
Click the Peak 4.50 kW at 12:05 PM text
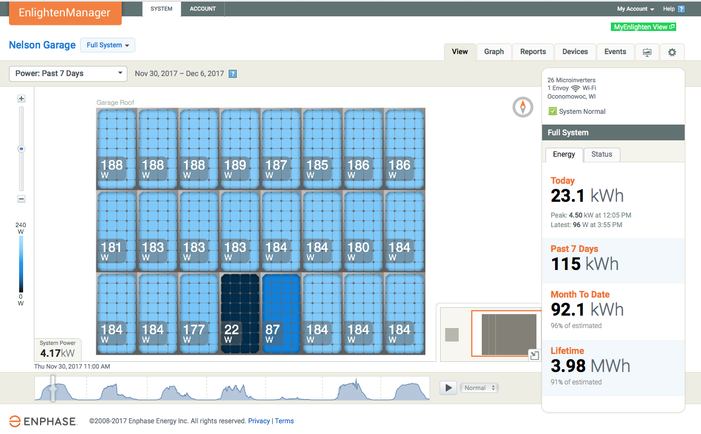[x=591, y=215]
